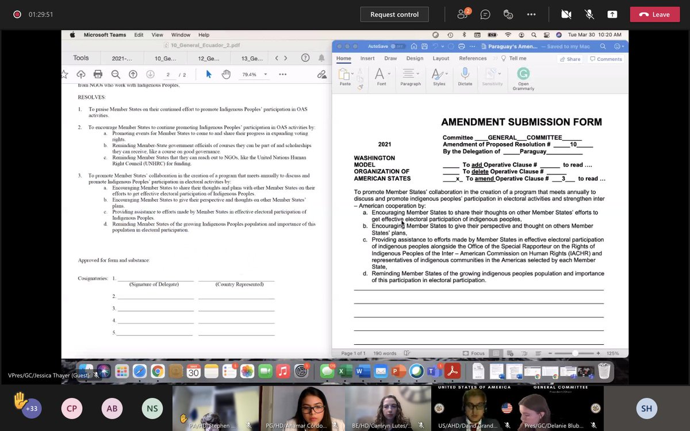
Task: Open the Draw ribbon tab in Word
Action: pos(390,58)
